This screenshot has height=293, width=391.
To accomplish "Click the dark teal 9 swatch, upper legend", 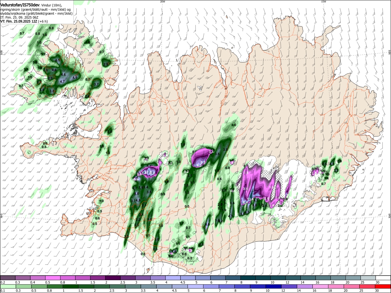I will click(x=263, y=278).
